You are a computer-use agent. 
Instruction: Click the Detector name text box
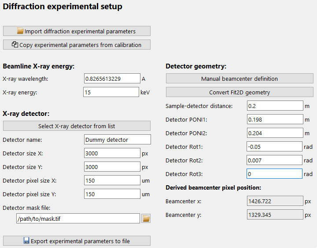click(117, 140)
